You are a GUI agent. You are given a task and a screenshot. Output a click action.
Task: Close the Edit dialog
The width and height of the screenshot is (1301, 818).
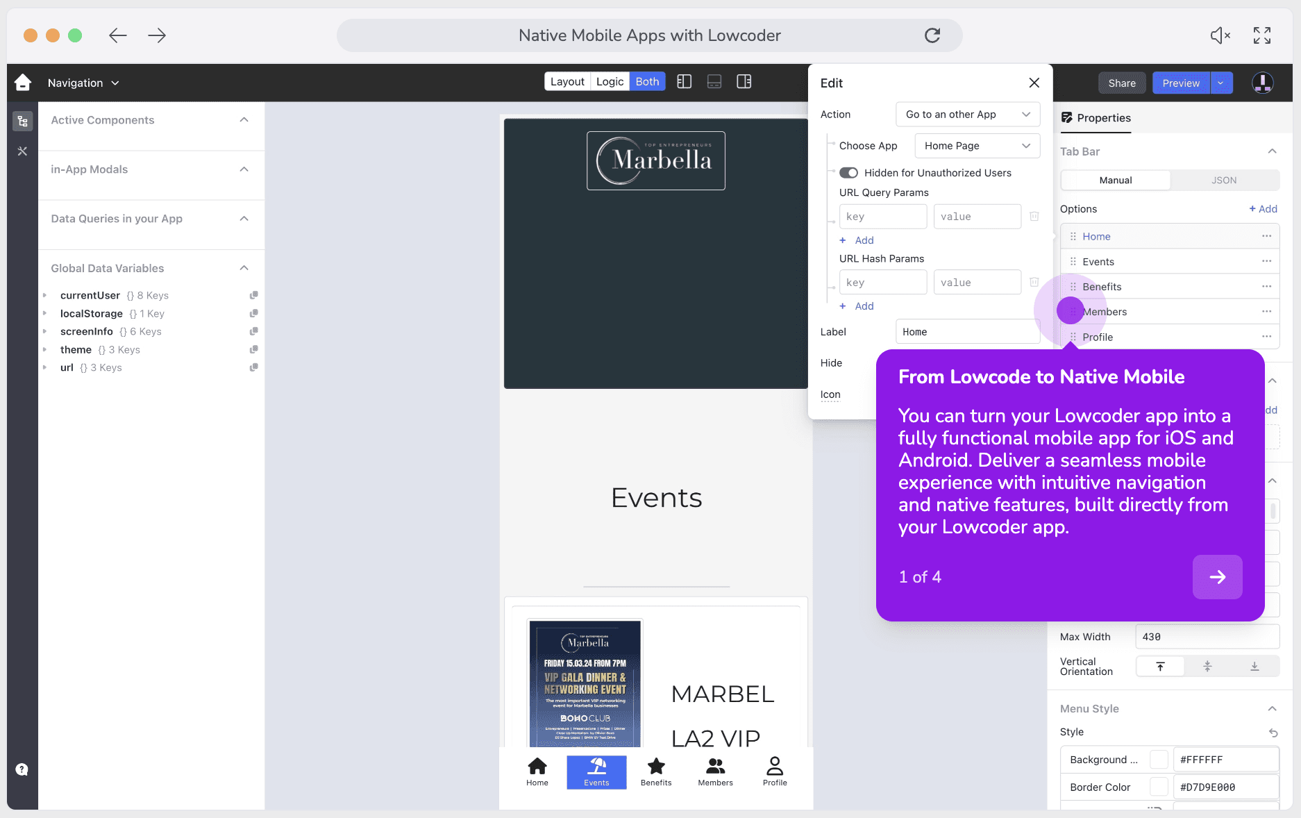coord(1034,83)
